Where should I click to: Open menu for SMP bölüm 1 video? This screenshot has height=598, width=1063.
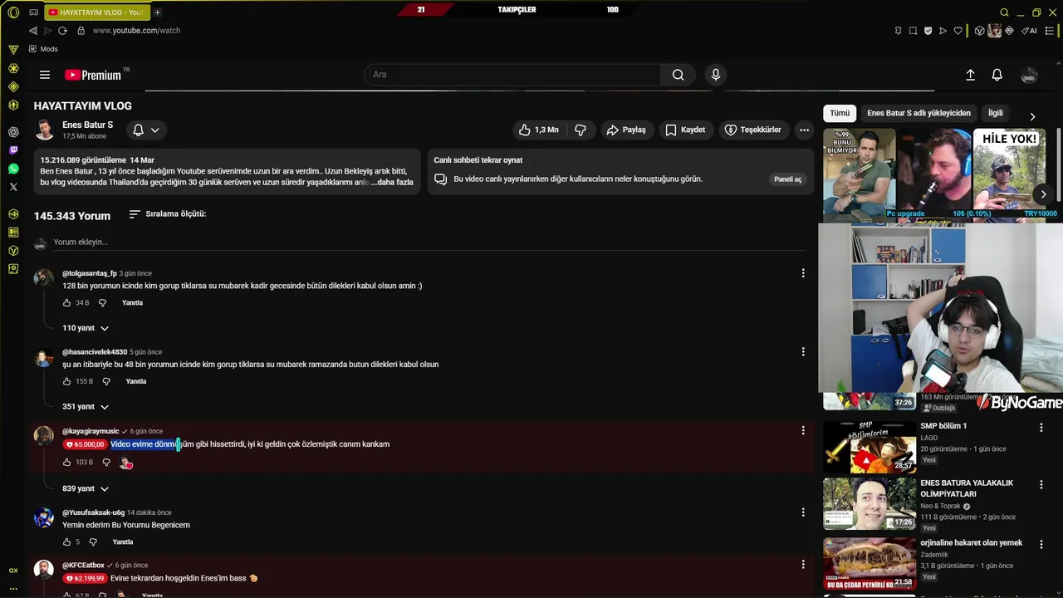point(1041,428)
